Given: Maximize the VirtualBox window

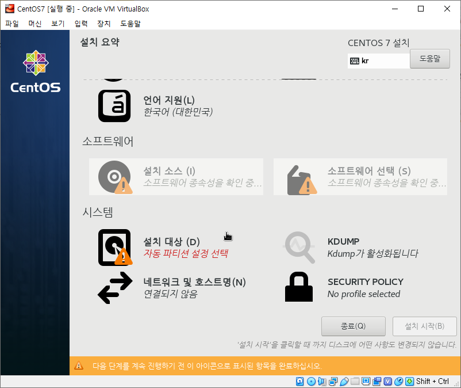Looking at the screenshot, I should tap(421, 9).
